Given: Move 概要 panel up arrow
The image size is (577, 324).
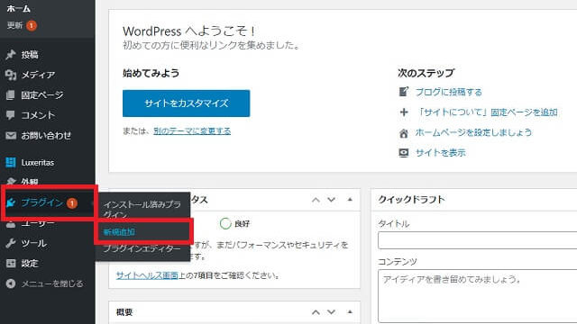Looking at the screenshot, I should [x=316, y=312].
